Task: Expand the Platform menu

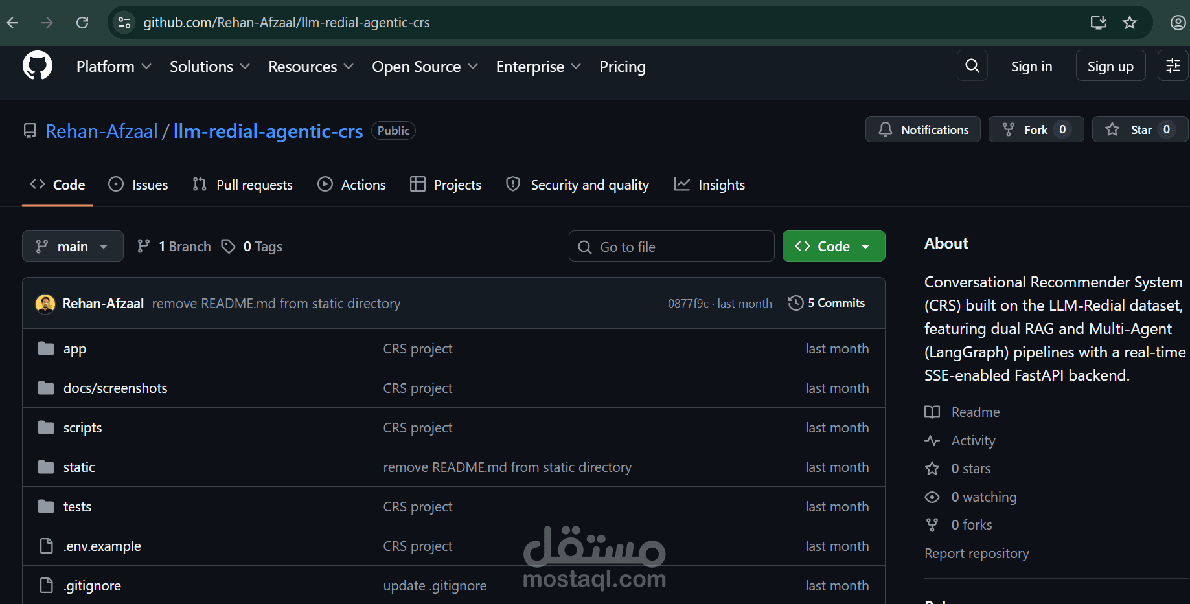Action: (x=114, y=67)
